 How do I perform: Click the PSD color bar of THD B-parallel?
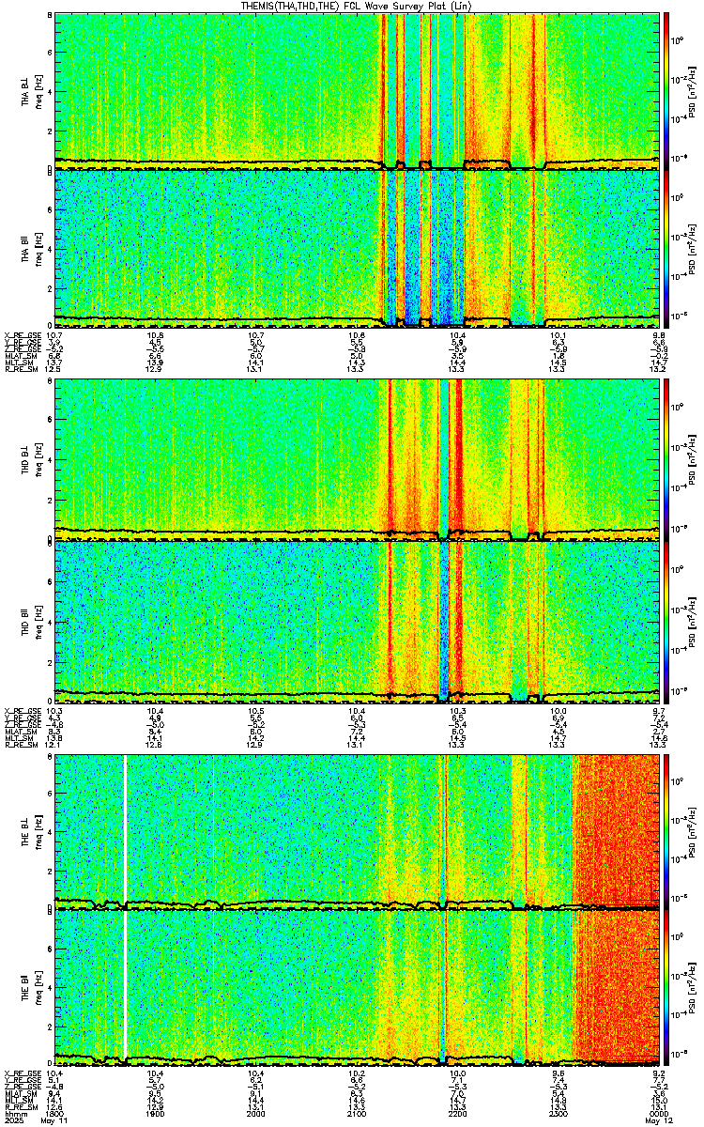667,621
